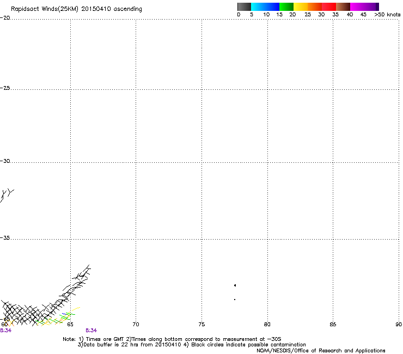The width and height of the screenshot is (403, 354).
Task: Select the red 30-35 knots legend segment
Action: tap(329, 7)
